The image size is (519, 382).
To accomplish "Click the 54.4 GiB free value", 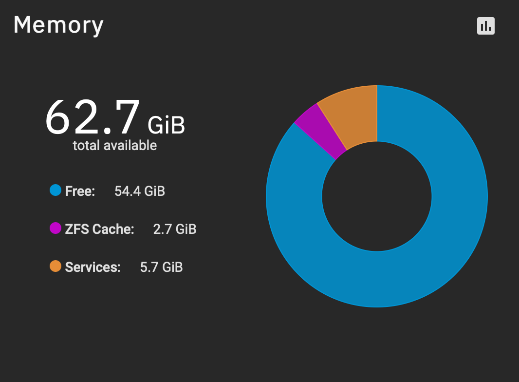I will click(140, 191).
